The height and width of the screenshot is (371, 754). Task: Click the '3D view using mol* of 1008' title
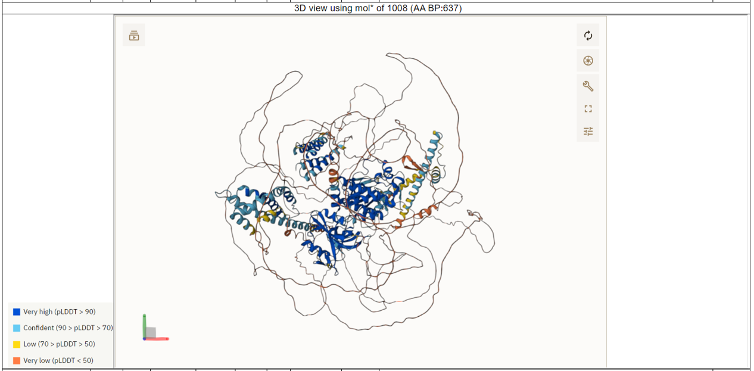378,8
